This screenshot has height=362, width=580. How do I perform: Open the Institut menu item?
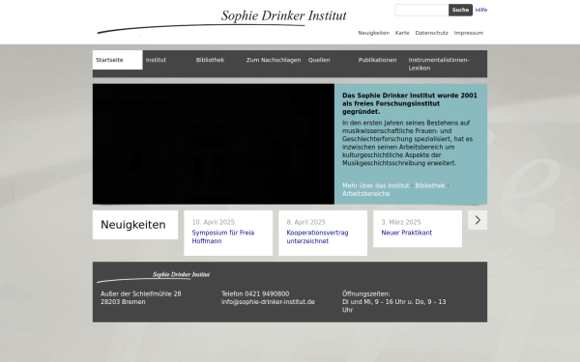[x=156, y=60]
